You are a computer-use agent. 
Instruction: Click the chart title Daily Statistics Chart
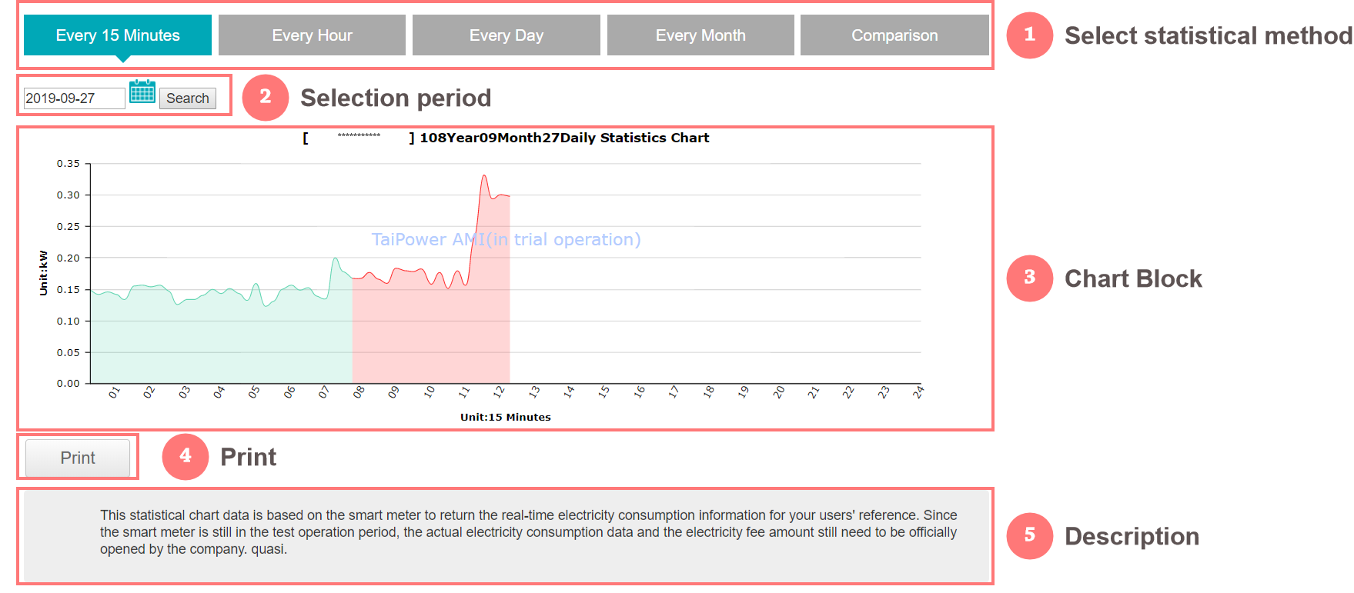(x=564, y=138)
